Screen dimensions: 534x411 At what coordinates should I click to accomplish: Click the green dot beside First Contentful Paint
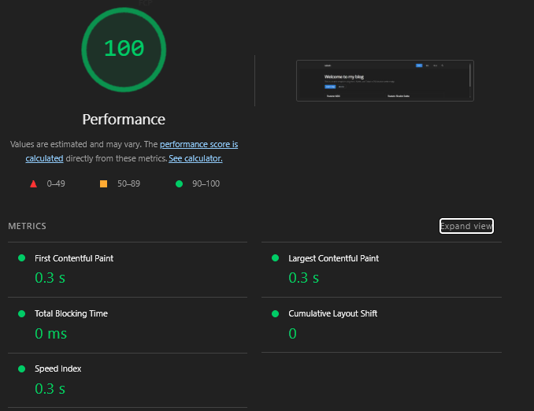21,258
